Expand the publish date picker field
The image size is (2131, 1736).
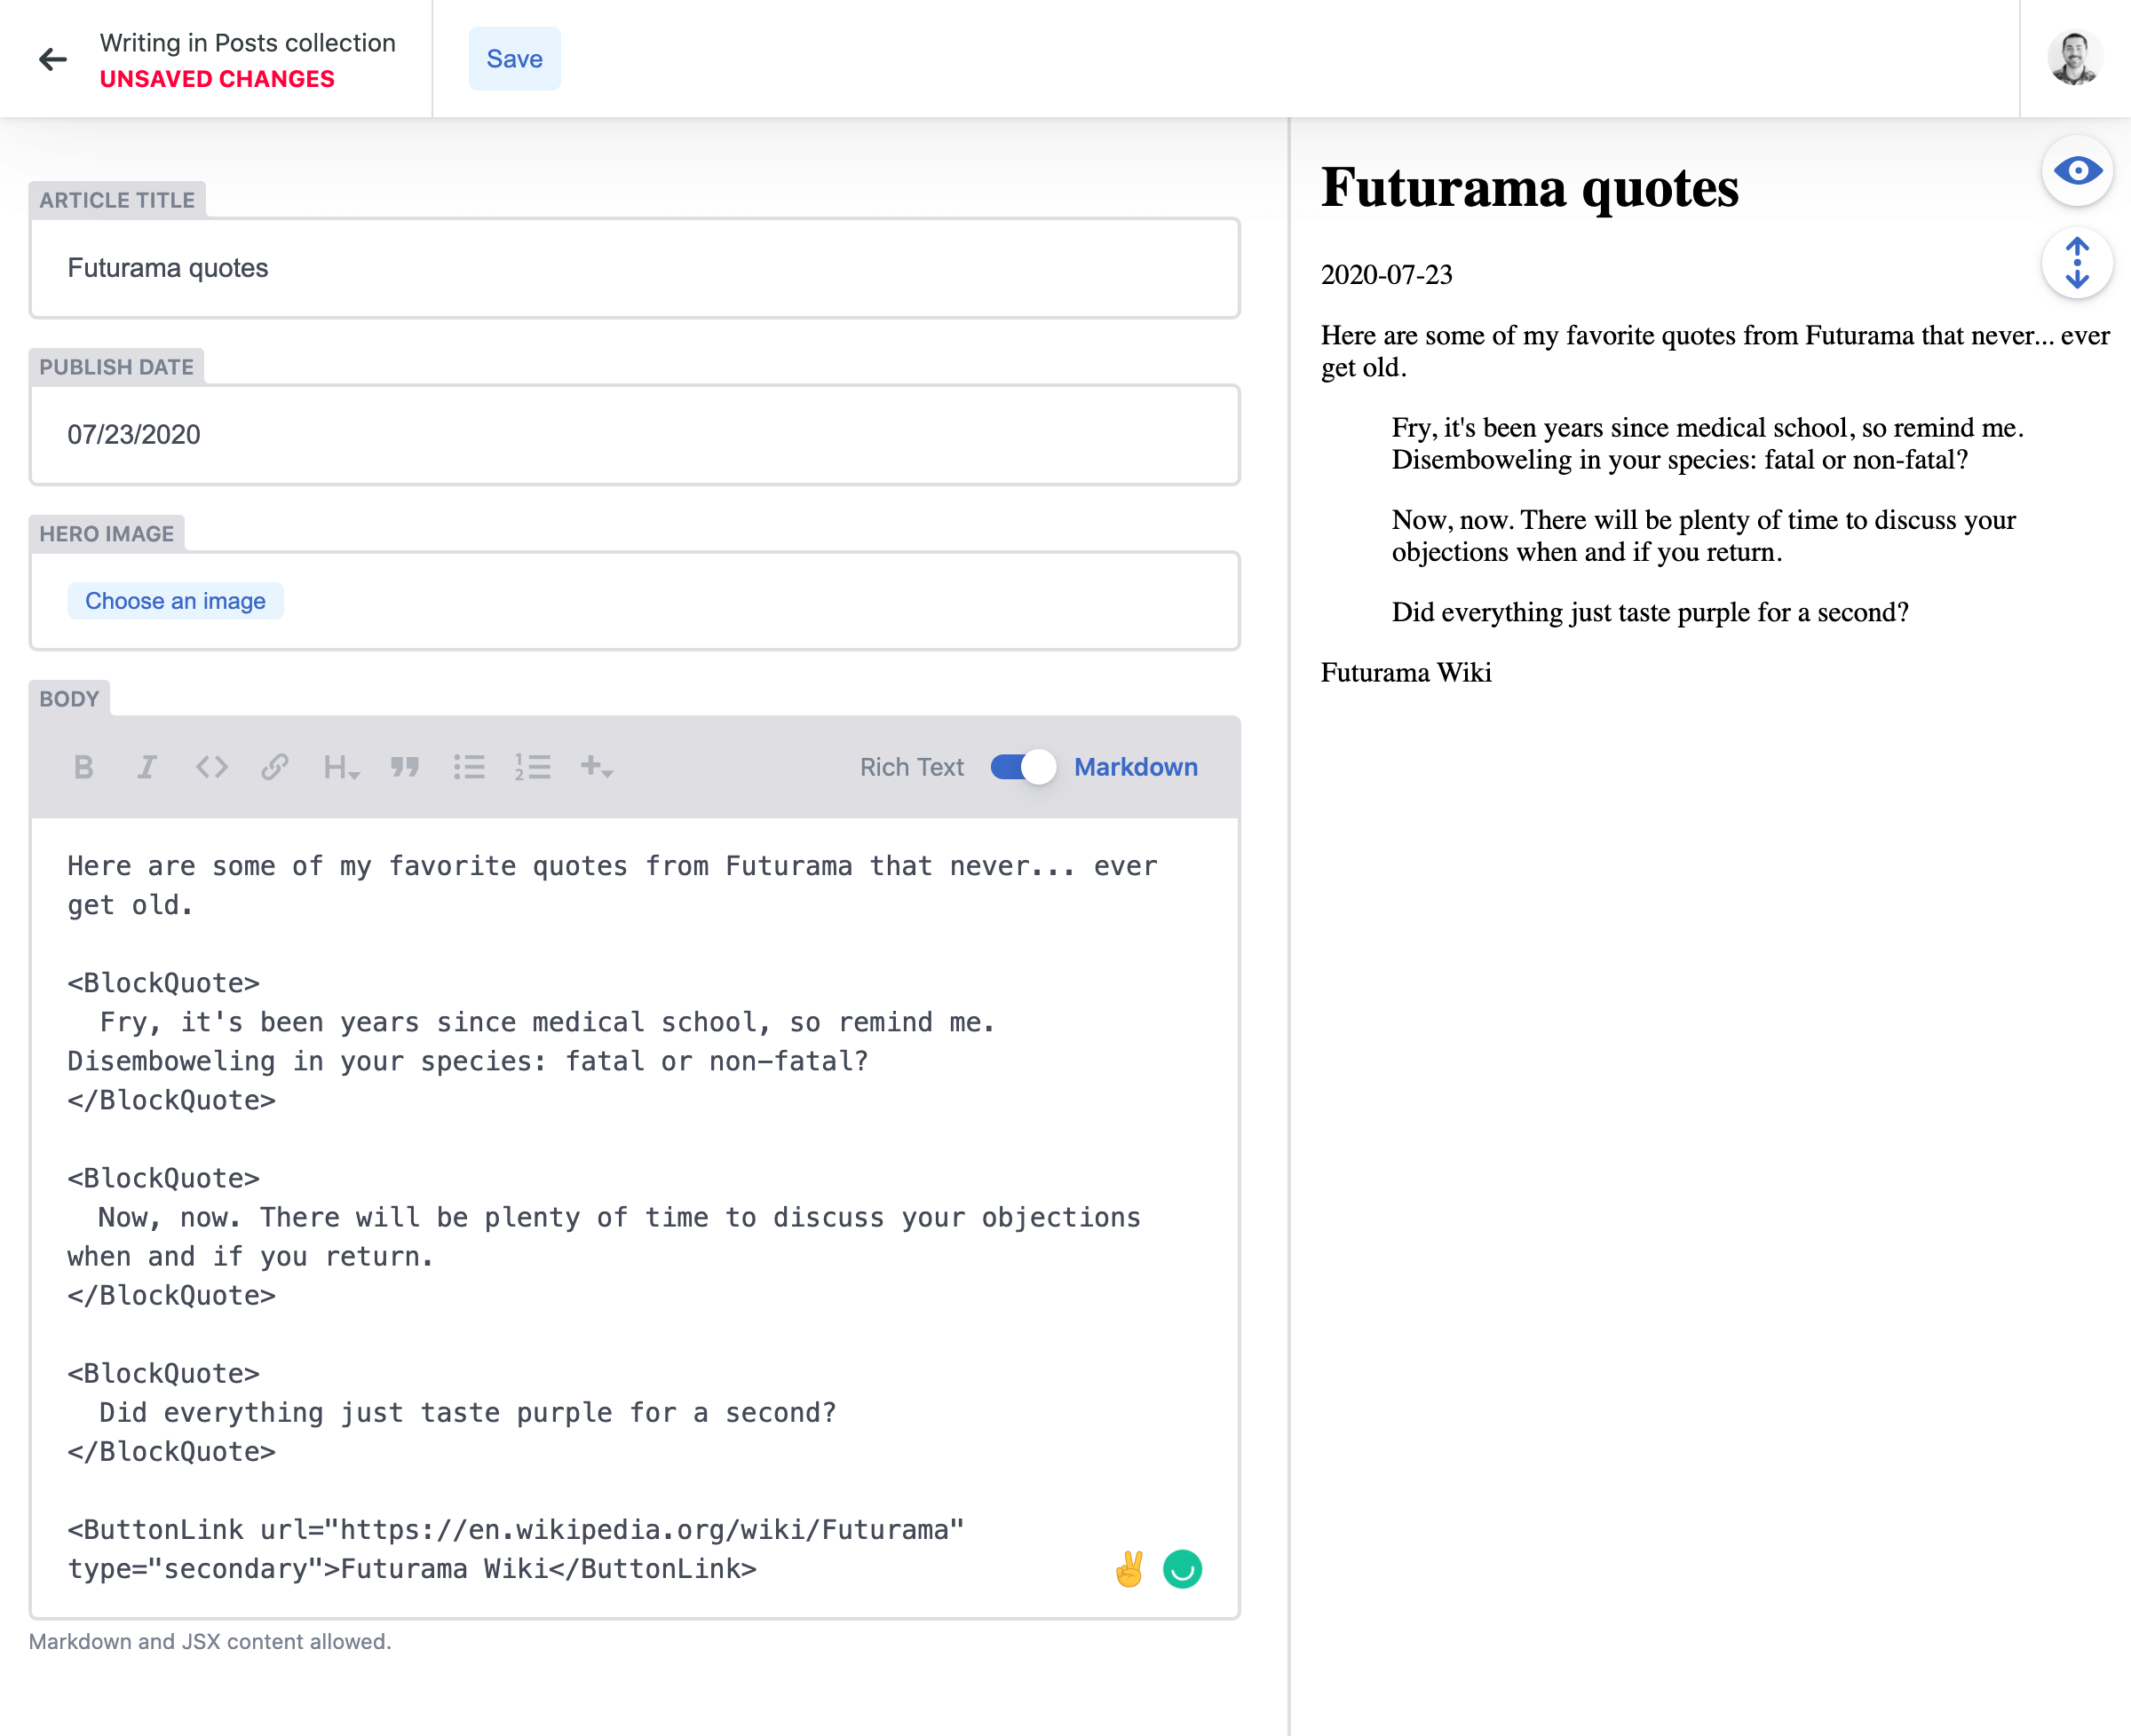click(634, 435)
